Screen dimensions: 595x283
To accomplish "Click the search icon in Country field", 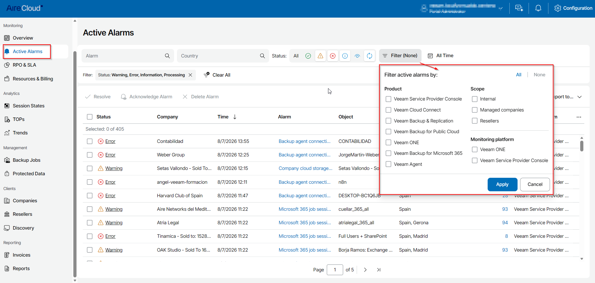I will [263, 56].
